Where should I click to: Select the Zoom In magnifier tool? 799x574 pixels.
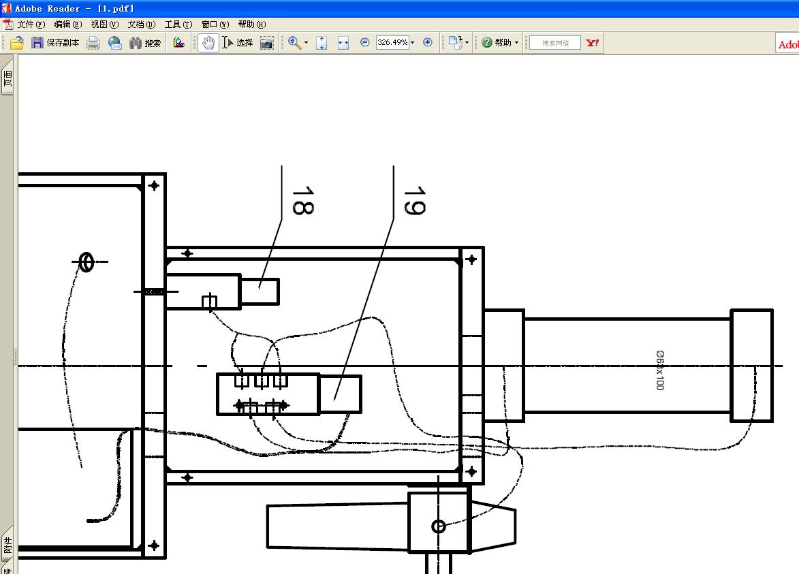click(294, 43)
